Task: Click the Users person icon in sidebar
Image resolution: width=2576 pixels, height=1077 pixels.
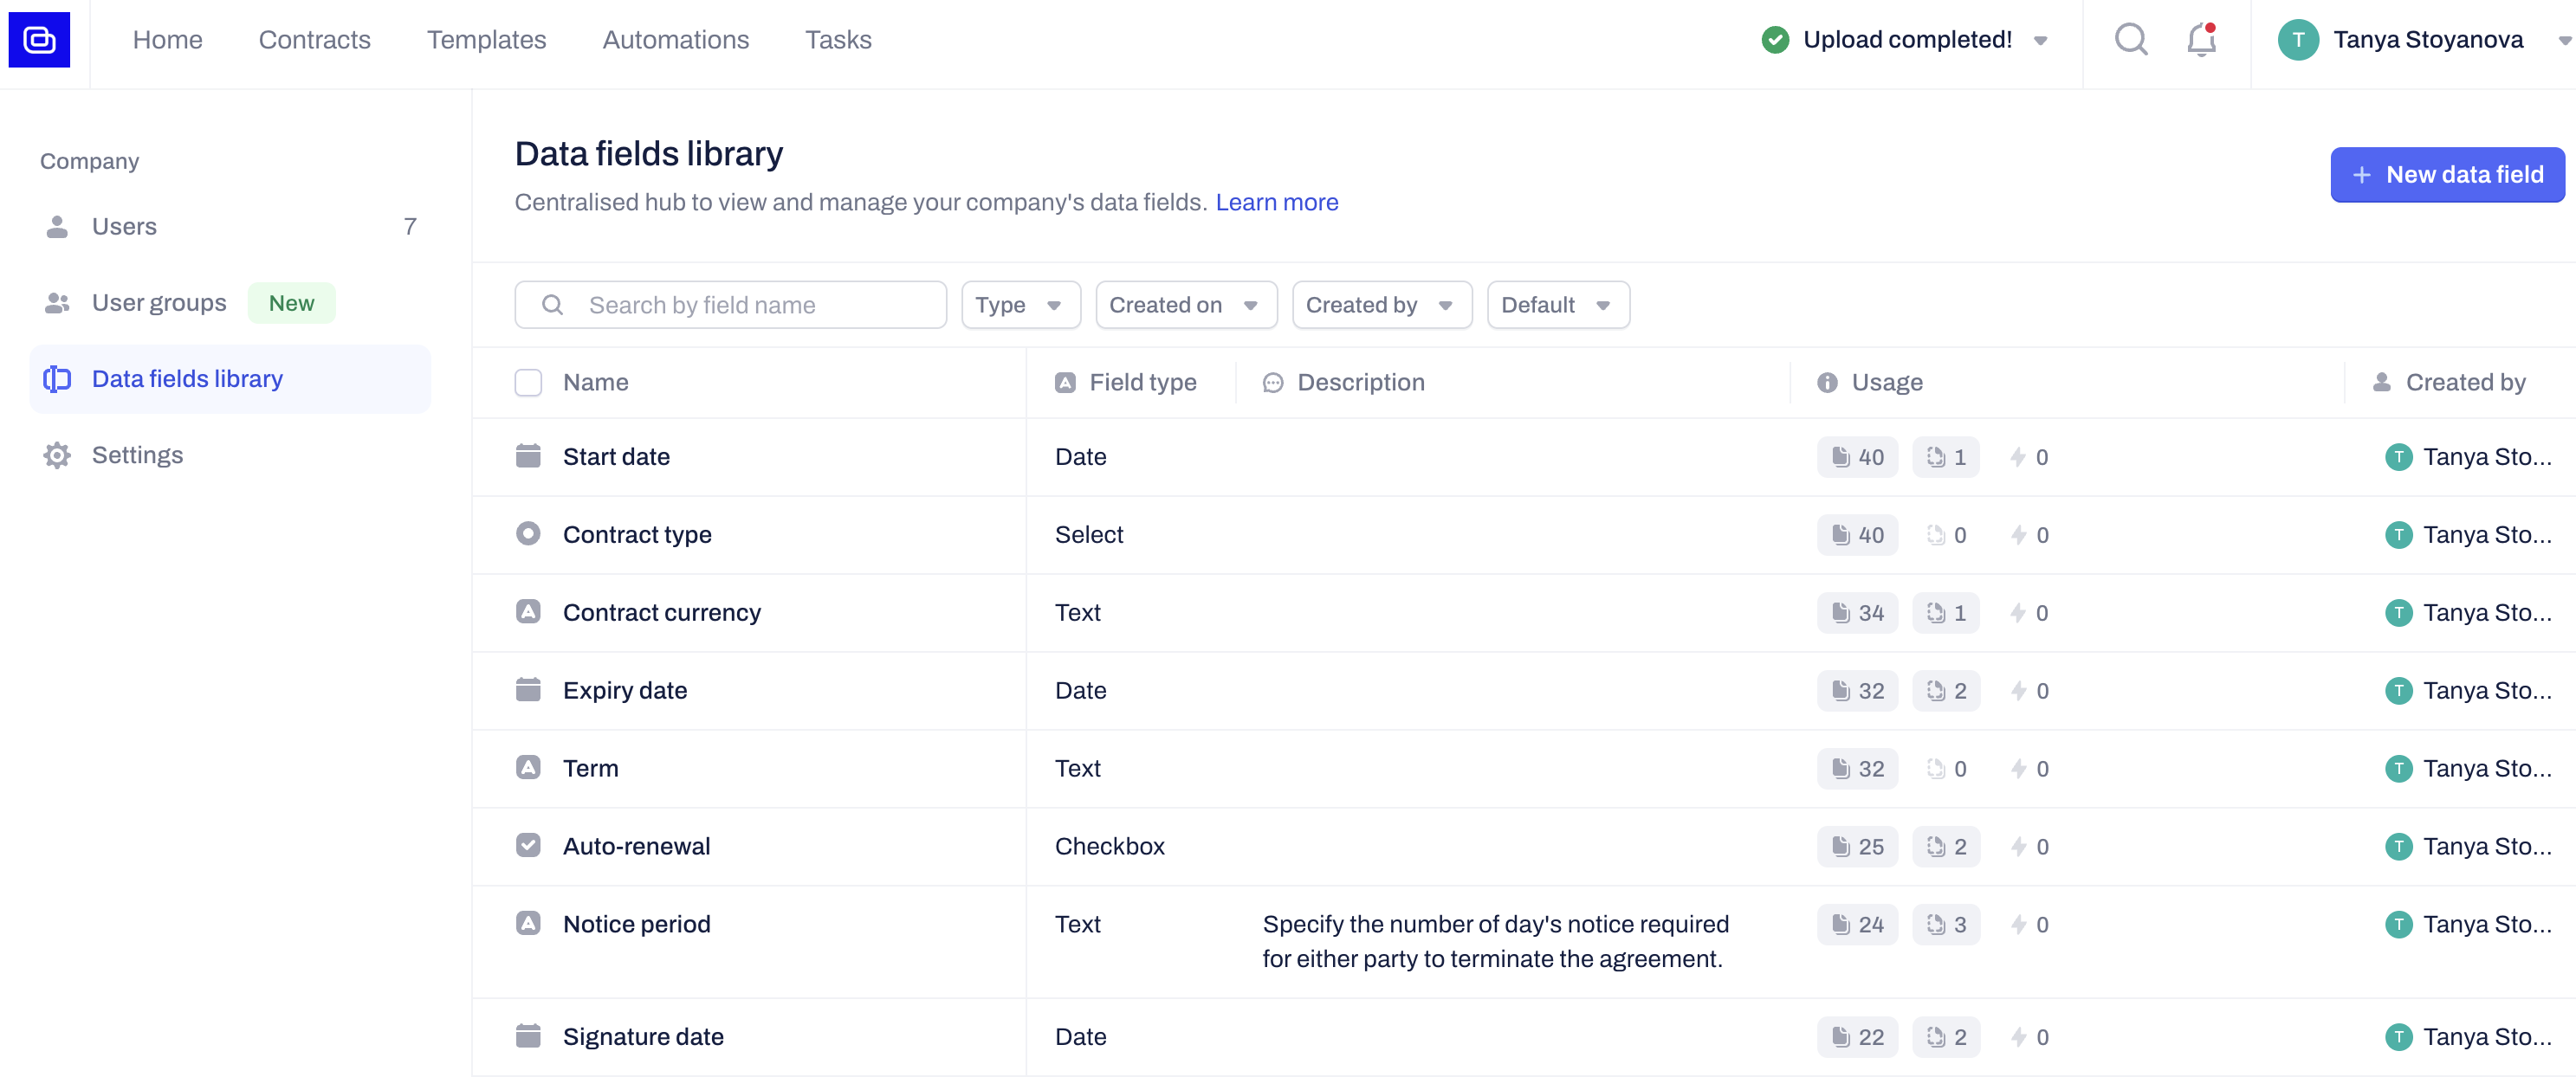Action: (x=57, y=227)
